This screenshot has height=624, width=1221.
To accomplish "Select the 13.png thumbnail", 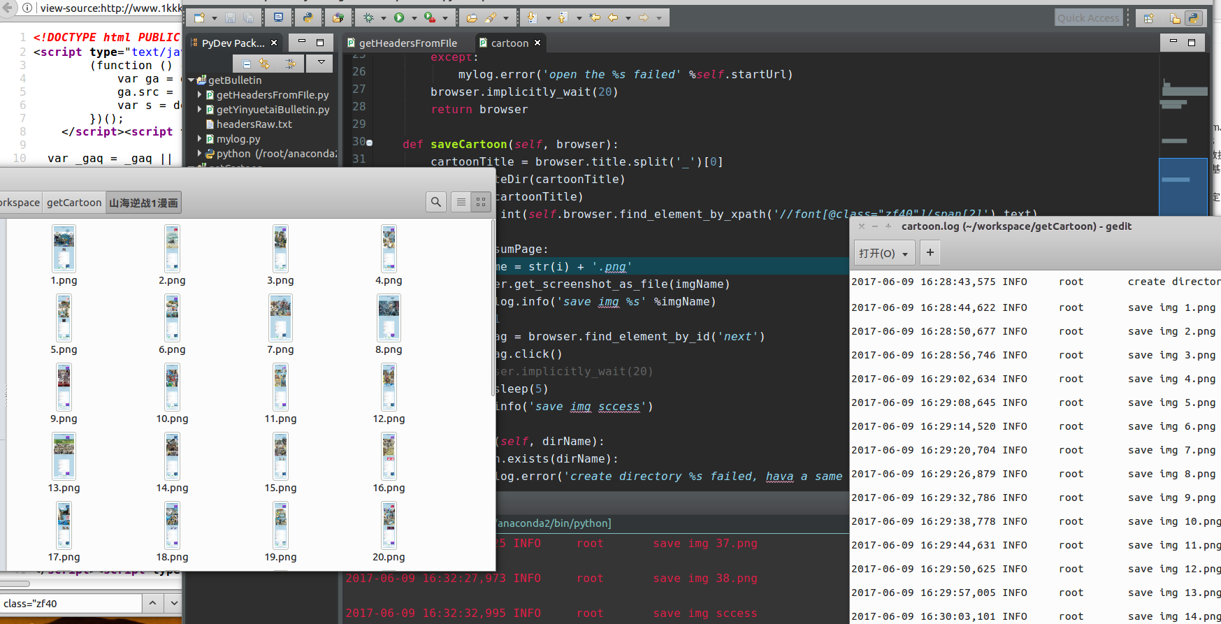I will point(64,457).
